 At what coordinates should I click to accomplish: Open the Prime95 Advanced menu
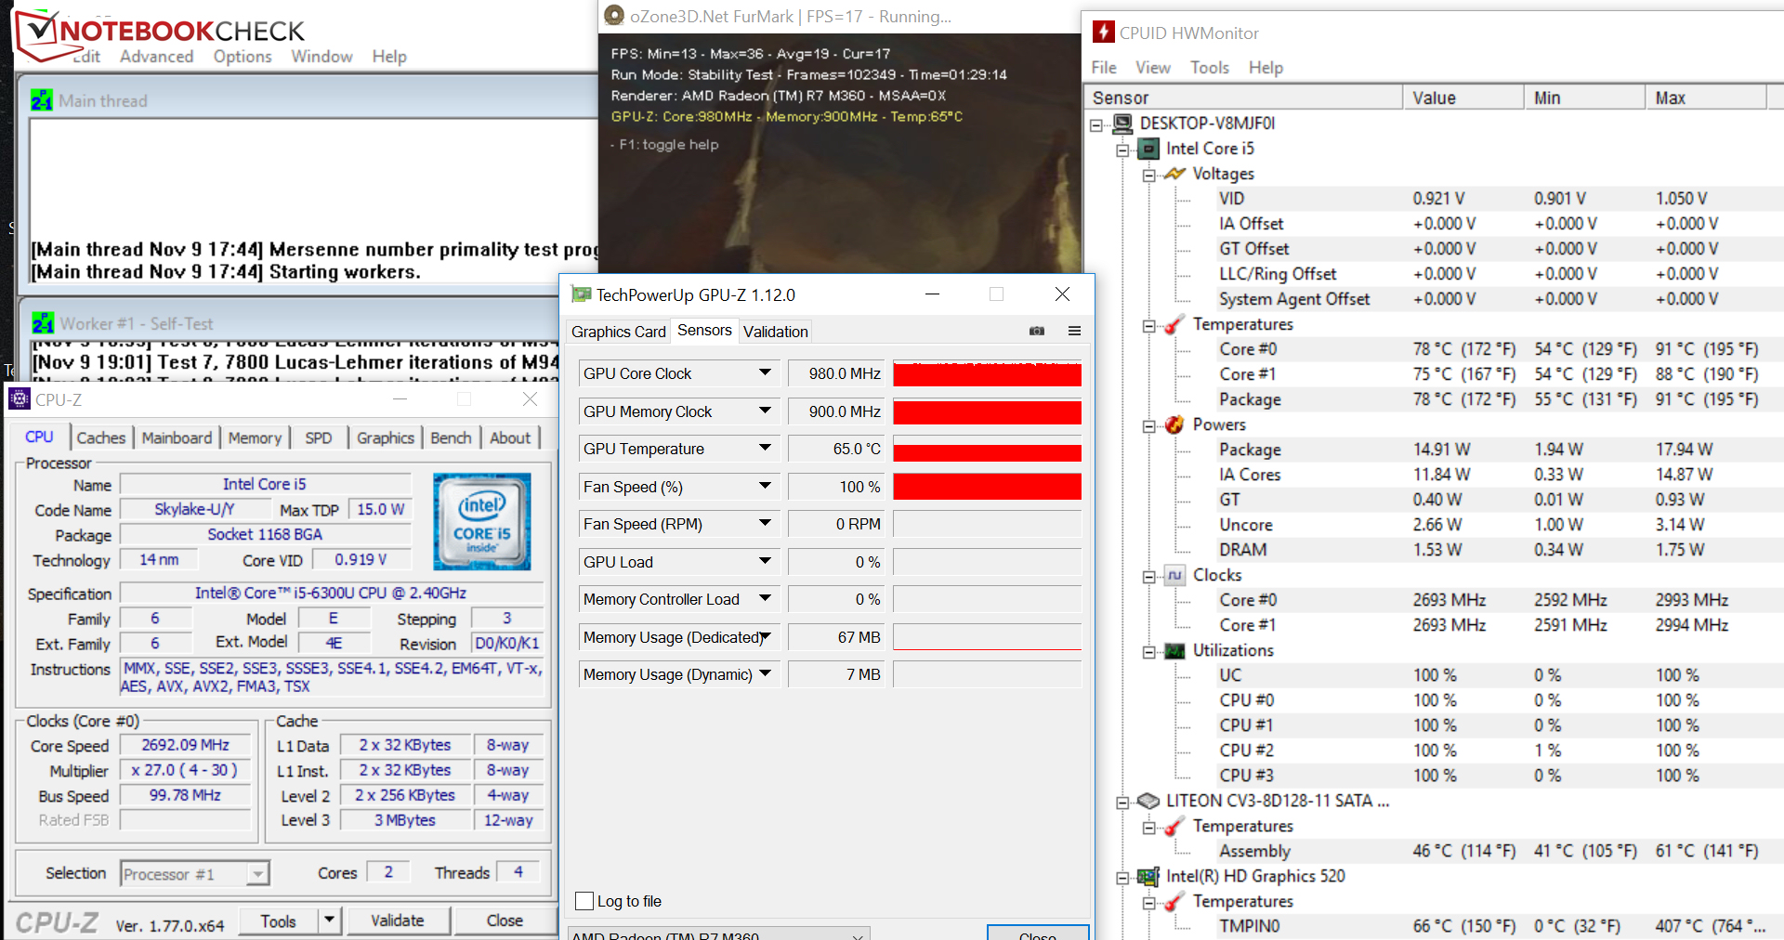click(x=156, y=56)
